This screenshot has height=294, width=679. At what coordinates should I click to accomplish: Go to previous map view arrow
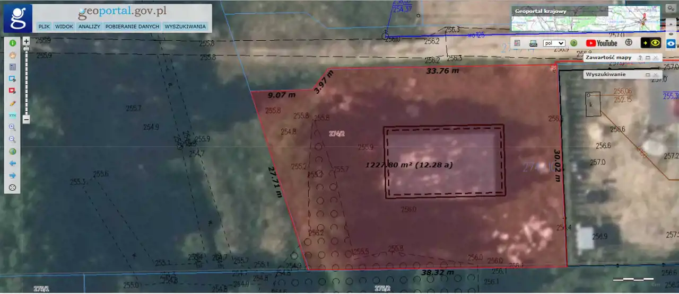pyautogui.click(x=12, y=163)
